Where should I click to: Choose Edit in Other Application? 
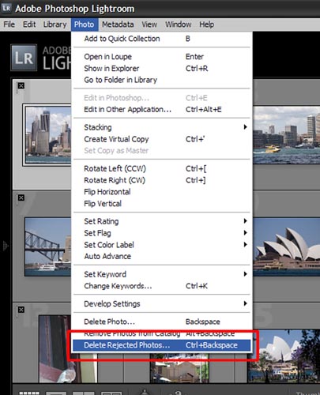point(162,110)
